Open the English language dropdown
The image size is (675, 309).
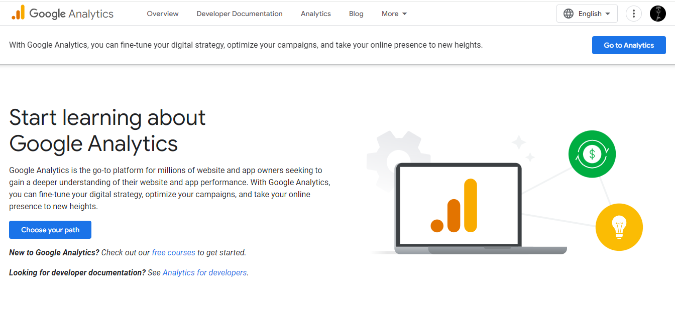click(x=587, y=14)
